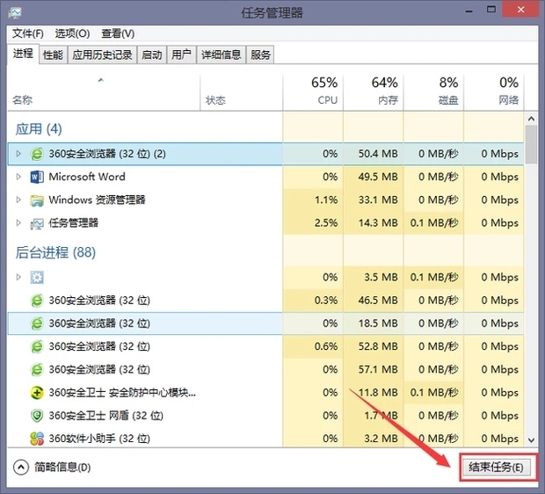Click the Microsoft Word icon
The width and height of the screenshot is (545, 494).
point(37,177)
